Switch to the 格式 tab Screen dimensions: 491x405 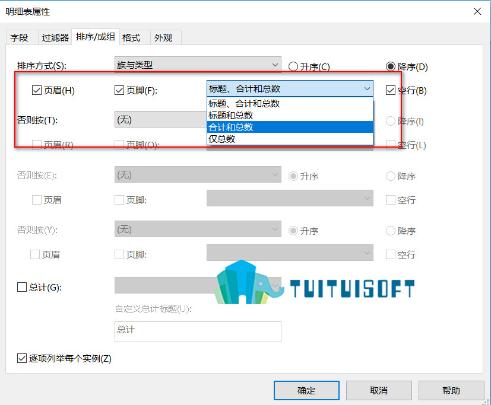pos(135,38)
